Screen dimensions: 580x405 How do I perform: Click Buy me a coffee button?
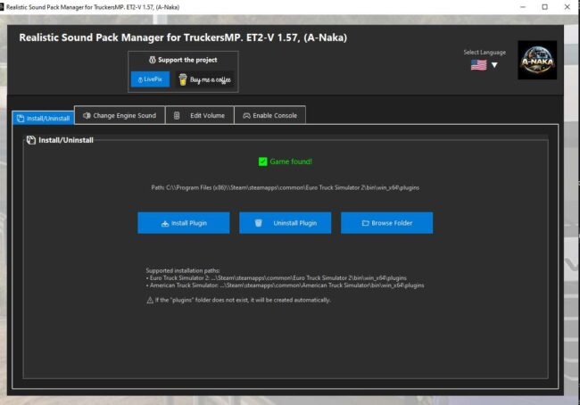204,79
